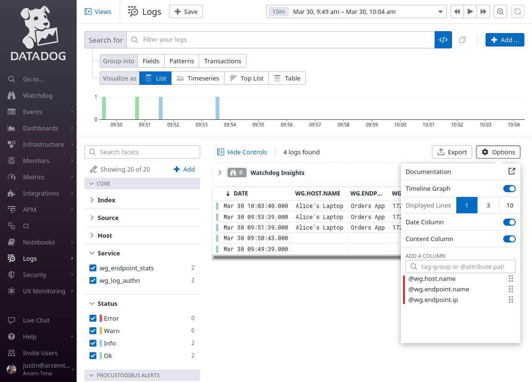Image resolution: width=532 pixels, height=382 pixels.
Task: Toggle the Date Column switch
Action: coord(509,222)
